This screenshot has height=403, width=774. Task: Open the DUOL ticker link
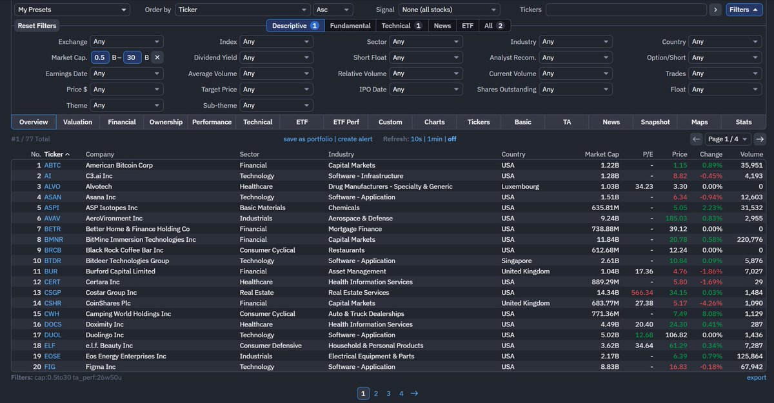52,335
